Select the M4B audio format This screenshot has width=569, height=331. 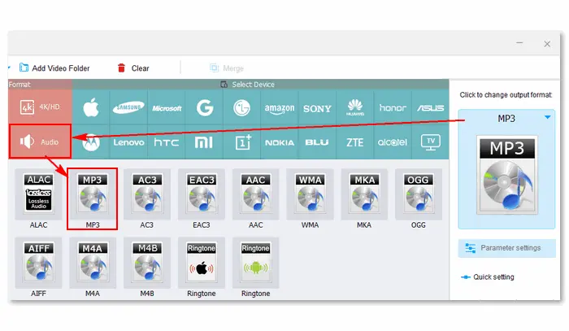pos(147,263)
